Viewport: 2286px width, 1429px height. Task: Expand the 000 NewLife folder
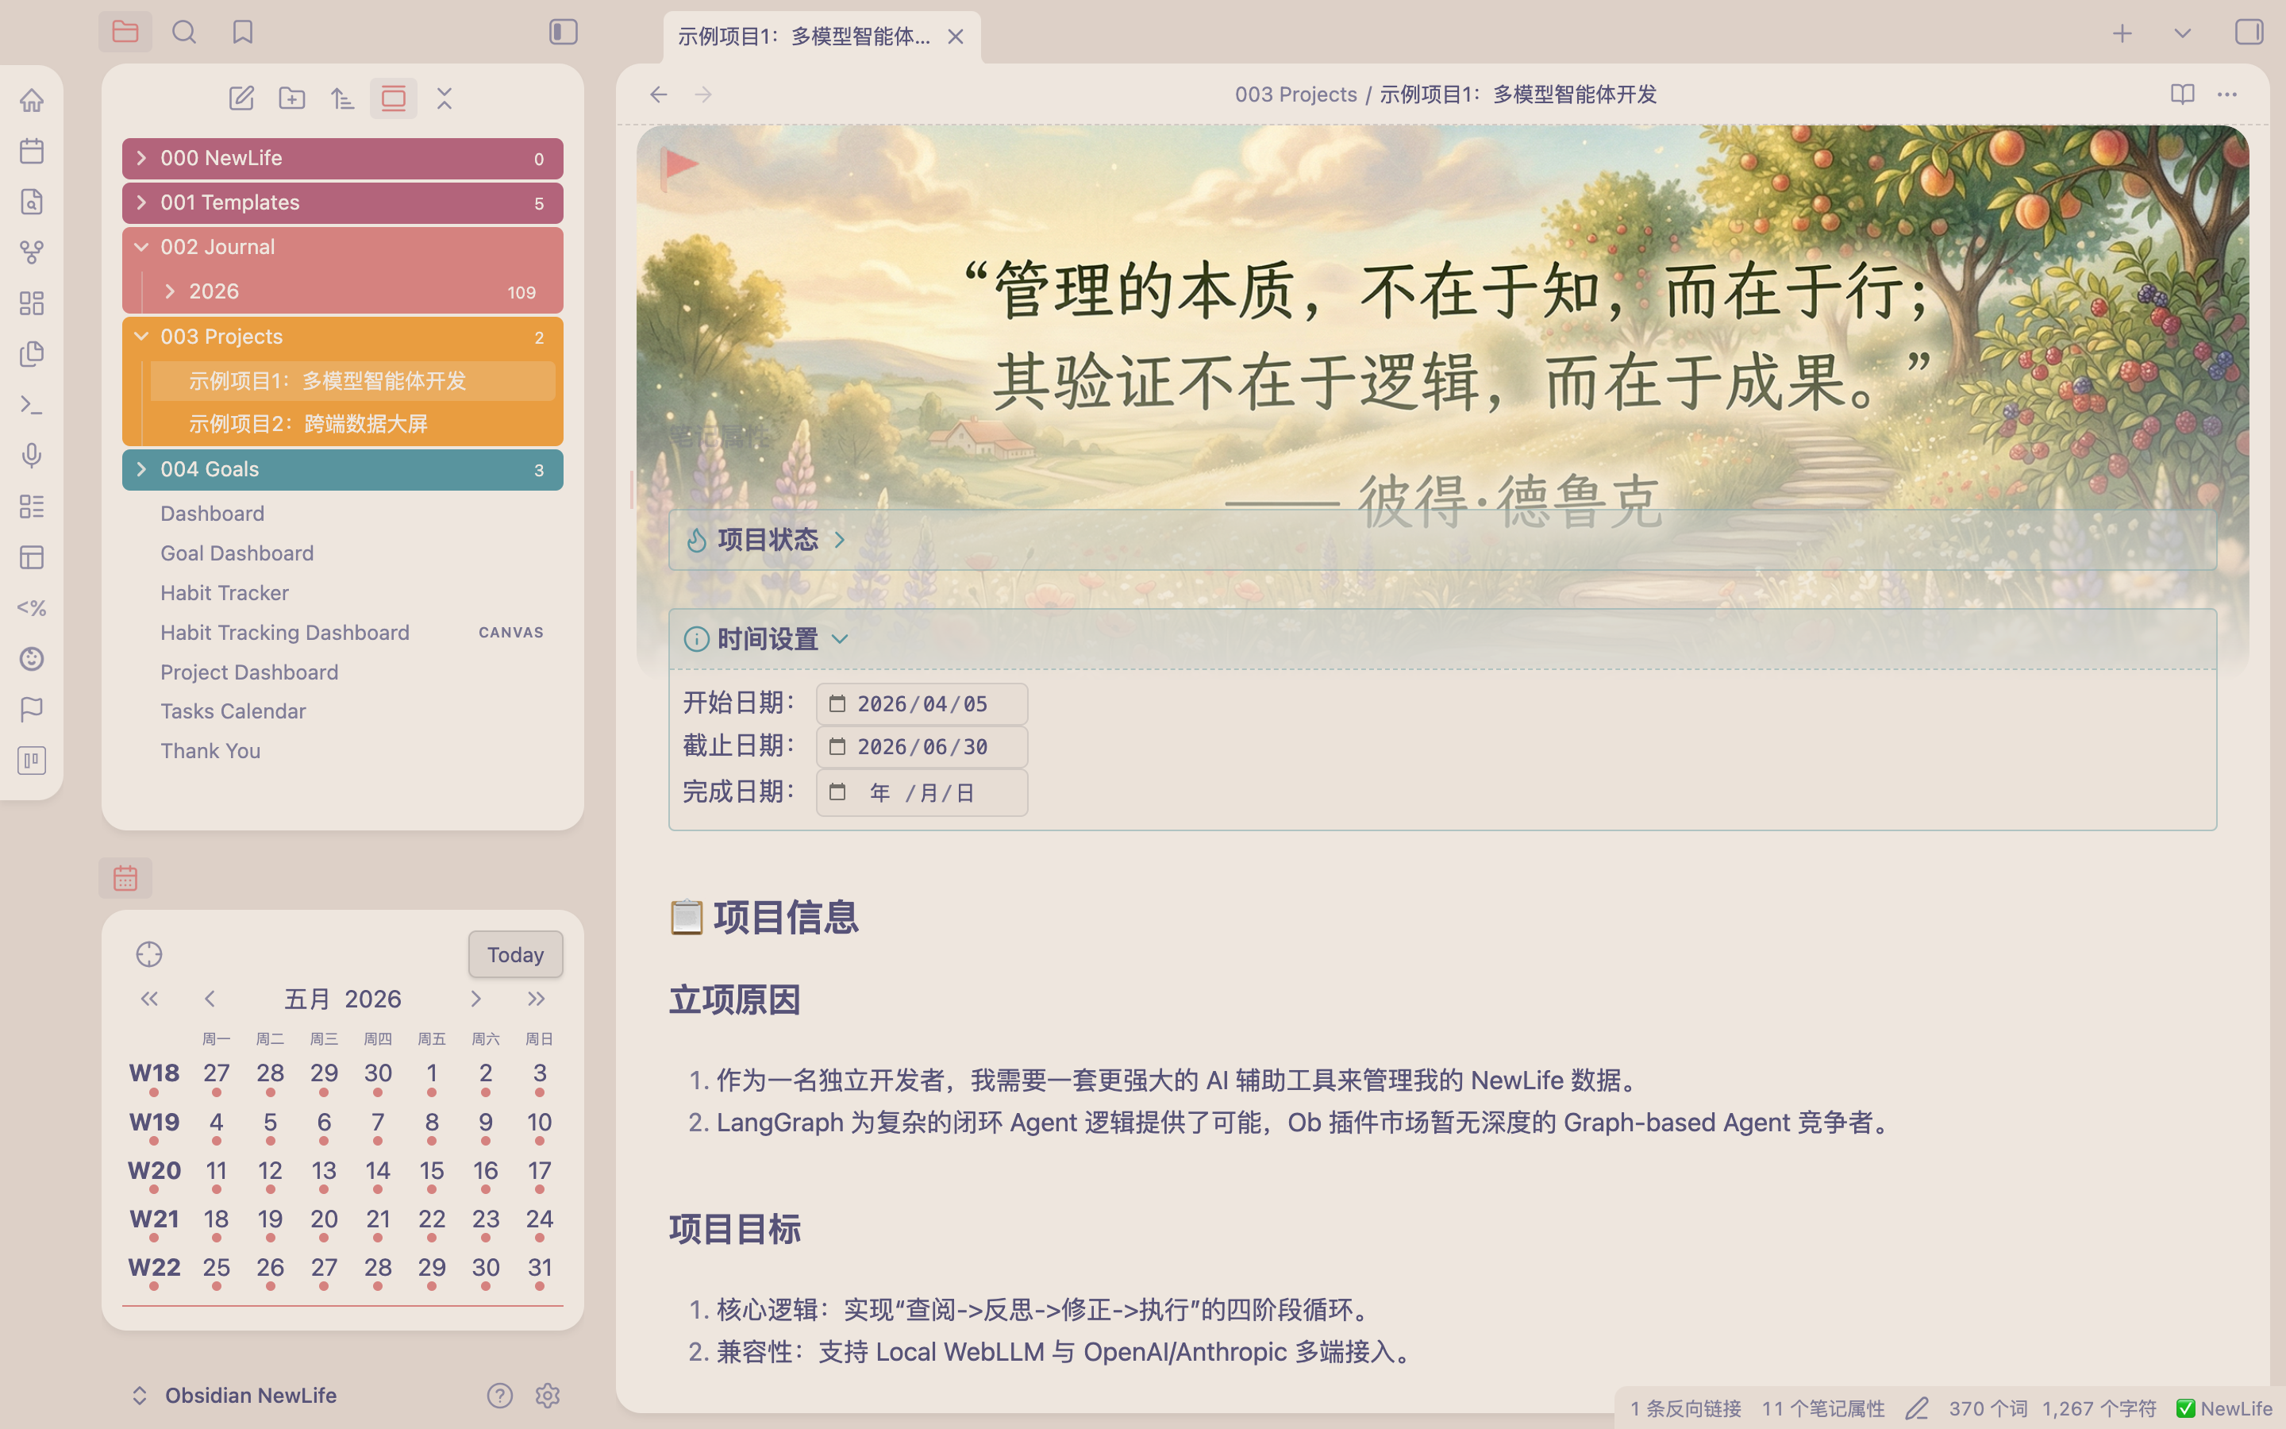tap(343, 158)
